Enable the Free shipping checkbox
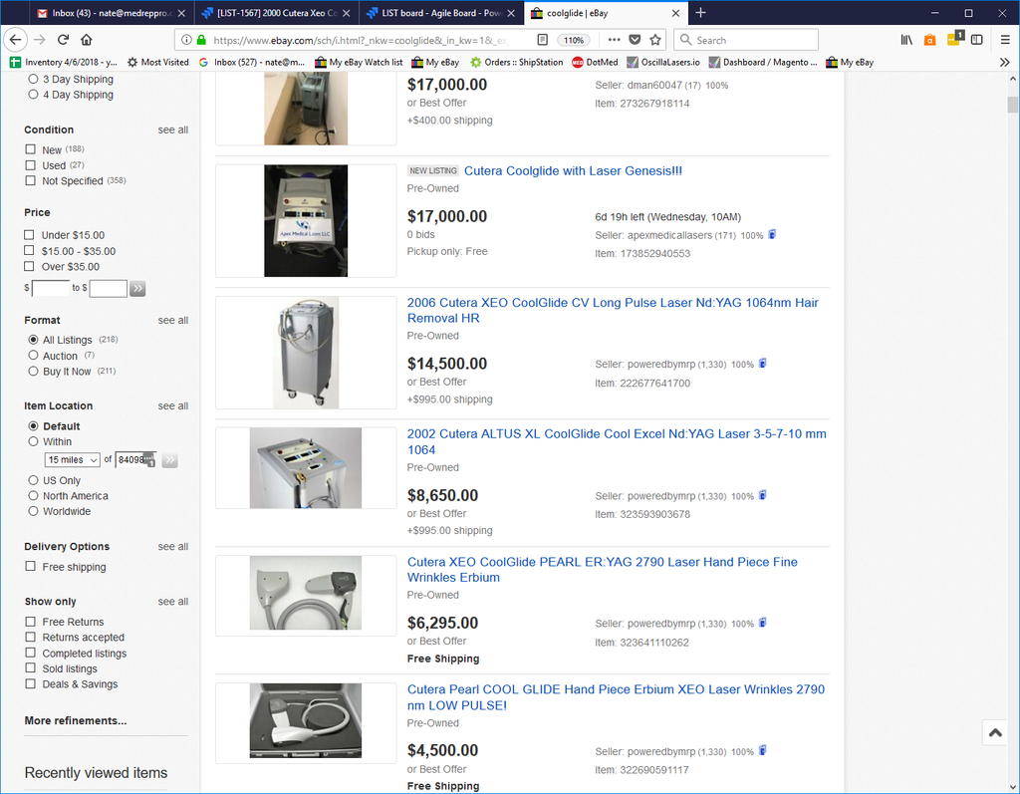1020x794 pixels. tap(30, 566)
